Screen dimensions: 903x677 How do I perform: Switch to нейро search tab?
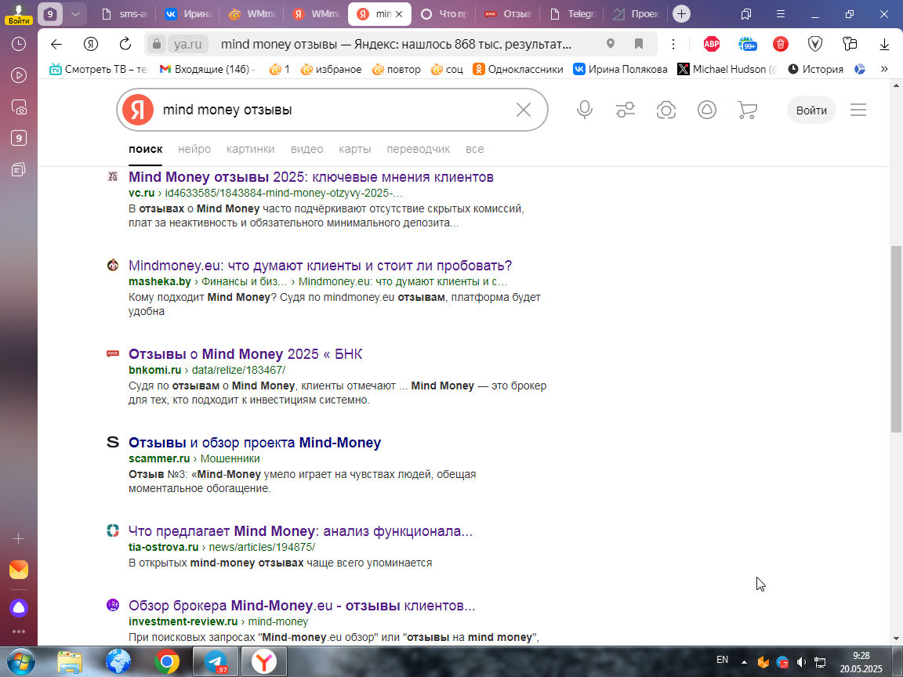194,149
